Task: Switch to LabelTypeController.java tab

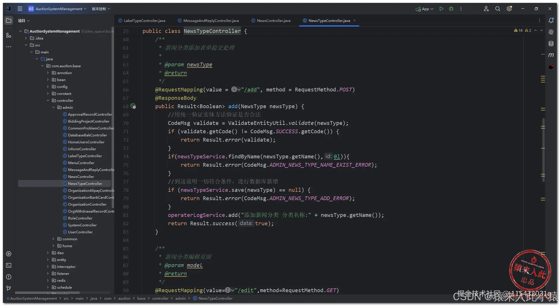Action: 142,20
